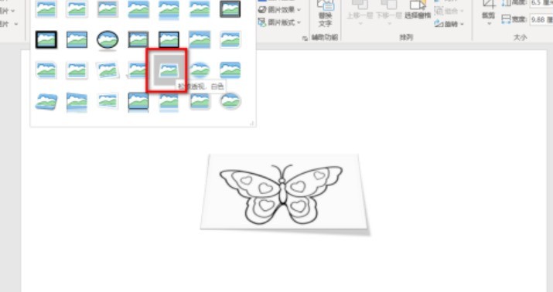Select the oval black-bordered picture style
Screen dimensions: 553x292
pos(108,40)
